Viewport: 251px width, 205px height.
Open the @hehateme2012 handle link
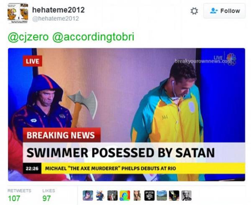click(x=56, y=18)
